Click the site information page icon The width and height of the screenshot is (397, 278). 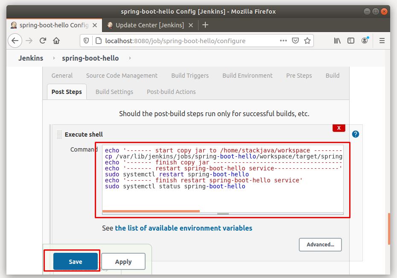click(99, 41)
